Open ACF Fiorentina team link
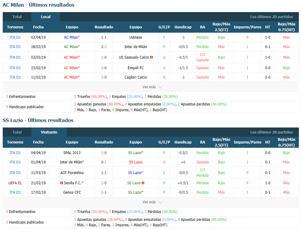The image size is (301, 229). point(72,173)
